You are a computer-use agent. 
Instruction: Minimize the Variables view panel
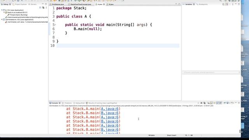[236, 4]
